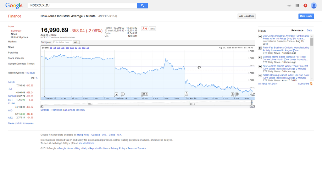Screen dimensions: 322x181
Task: Set chart zoom to 1m
Action: tap(58, 48)
